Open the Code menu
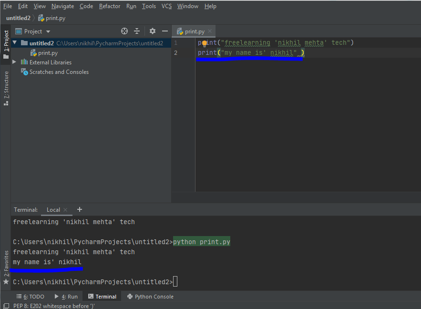Image resolution: width=421 pixels, height=309 pixels. [86, 6]
